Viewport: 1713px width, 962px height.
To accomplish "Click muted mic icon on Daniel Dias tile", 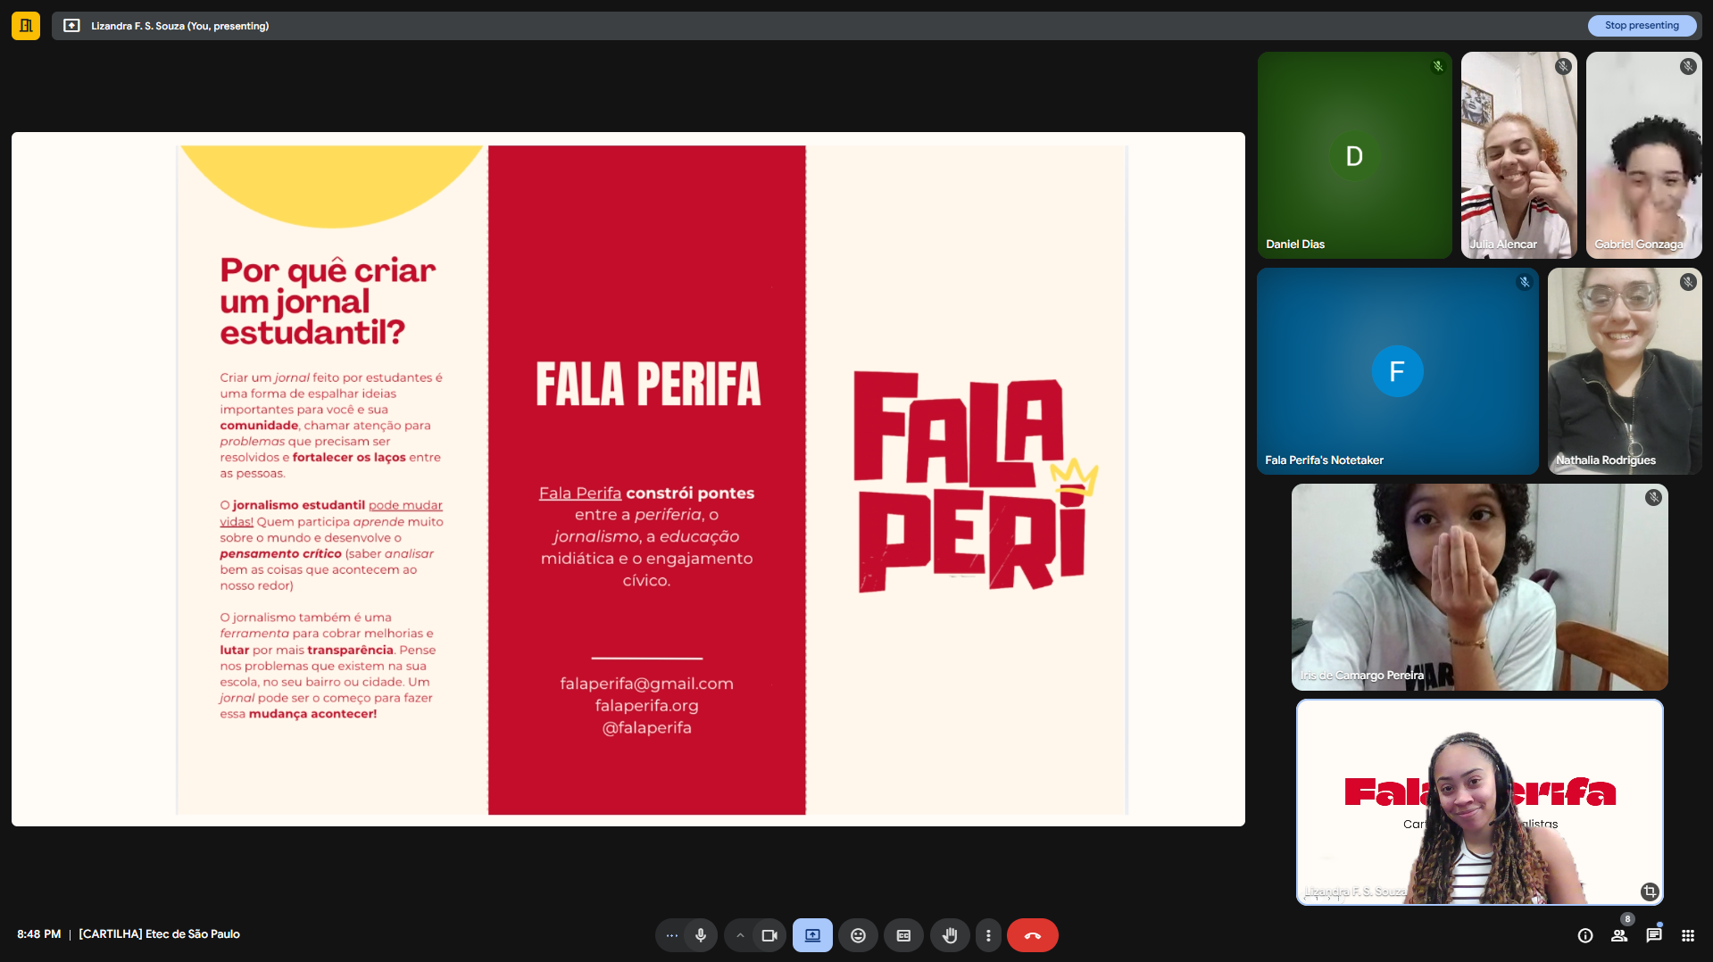I will (x=1438, y=66).
